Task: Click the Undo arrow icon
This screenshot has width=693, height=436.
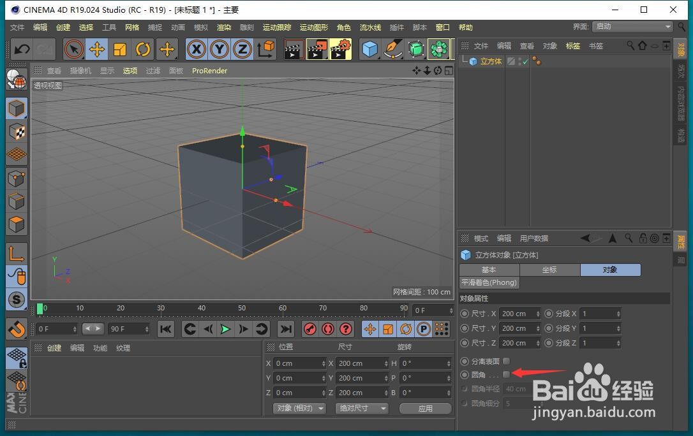Action: [x=22, y=49]
